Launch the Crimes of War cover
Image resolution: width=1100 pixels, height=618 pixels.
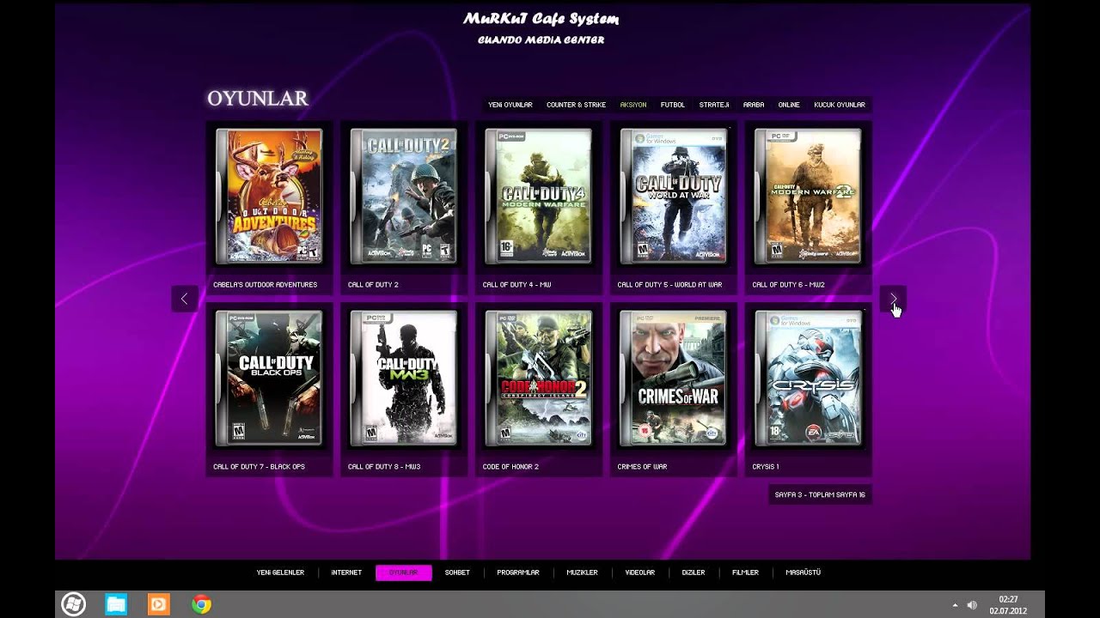(673, 378)
